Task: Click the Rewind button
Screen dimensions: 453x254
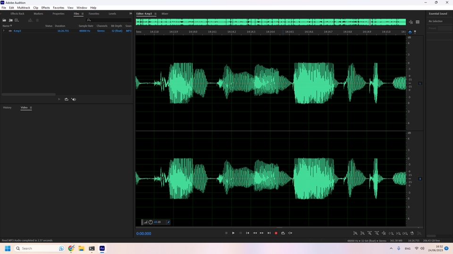Action: click(x=255, y=233)
